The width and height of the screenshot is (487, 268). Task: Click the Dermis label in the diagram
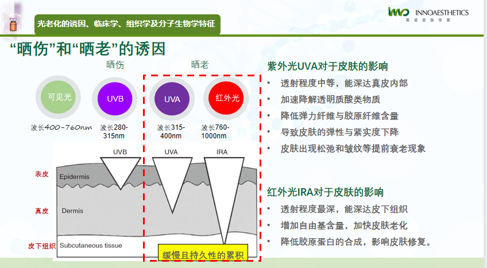point(72,211)
